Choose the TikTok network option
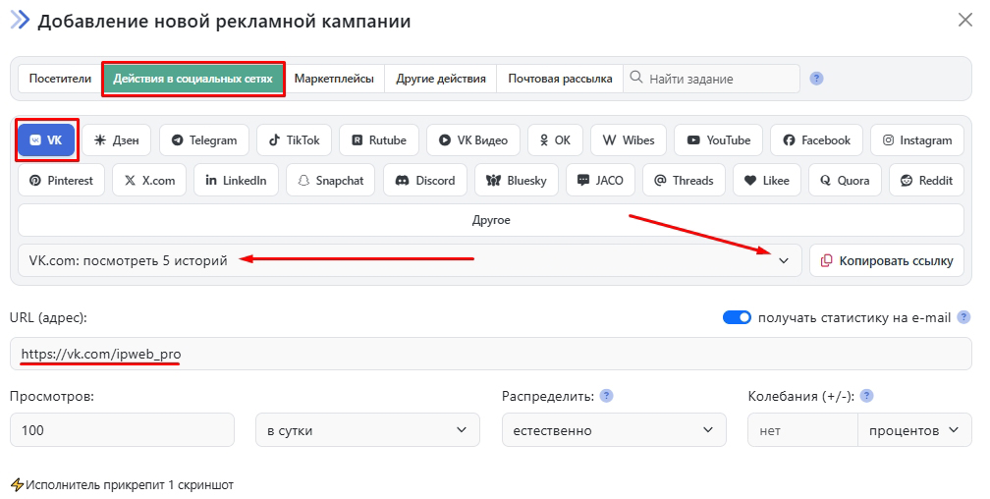Image resolution: width=990 pixels, height=499 pixels. point(295,140)
